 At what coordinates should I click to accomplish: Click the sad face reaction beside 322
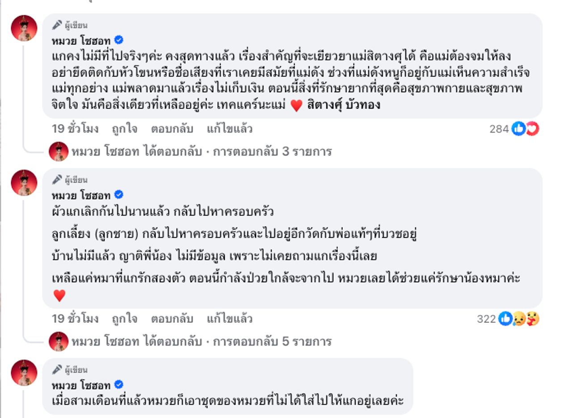click(x=518, y=319)
